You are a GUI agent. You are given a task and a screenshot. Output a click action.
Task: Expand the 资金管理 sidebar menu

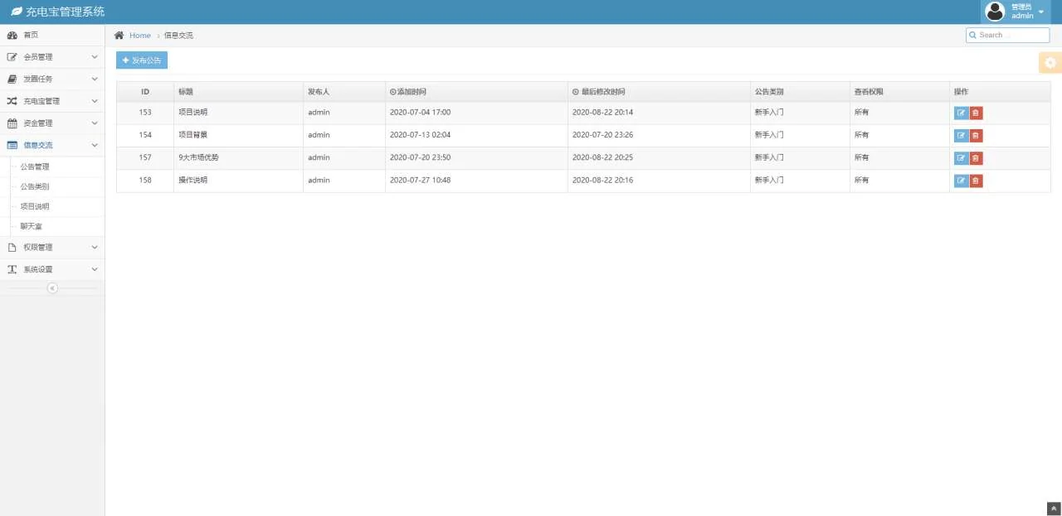tap(51, 123)
